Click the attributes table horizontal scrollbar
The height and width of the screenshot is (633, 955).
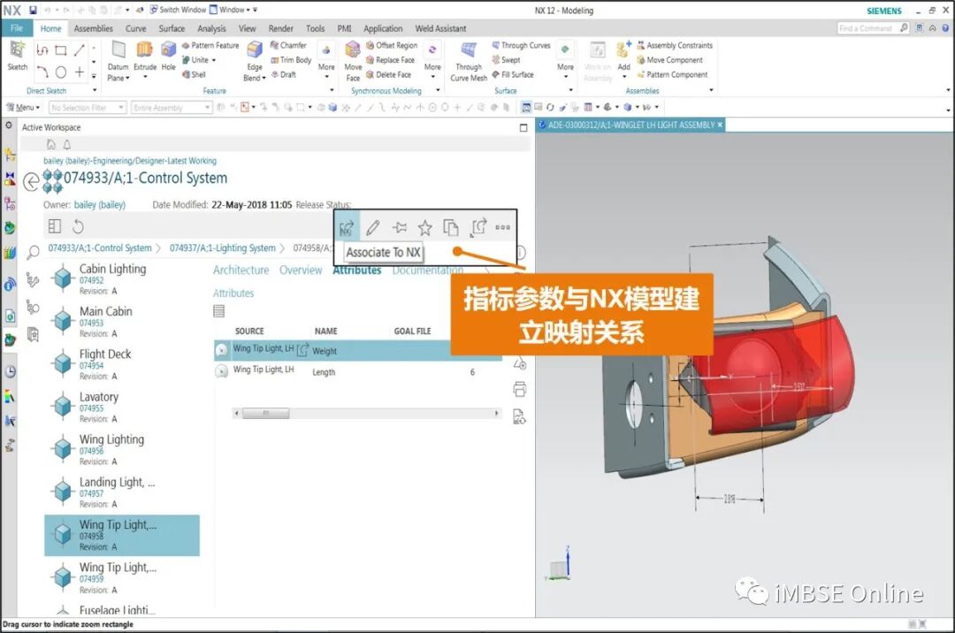coord(365,413)
